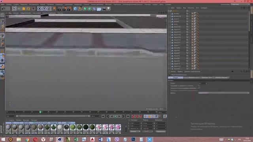
Task: Click Make Editable in left palette
Action: tap(2, 15)
